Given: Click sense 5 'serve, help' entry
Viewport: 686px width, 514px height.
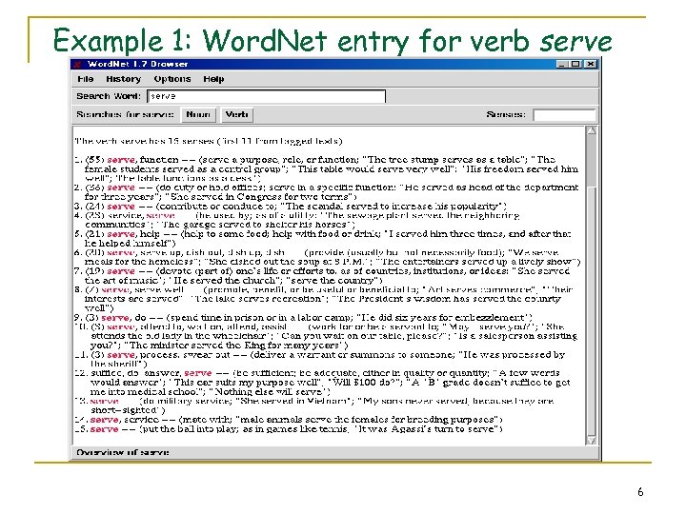Looking at the screenshot, I should tap(323, 239).
